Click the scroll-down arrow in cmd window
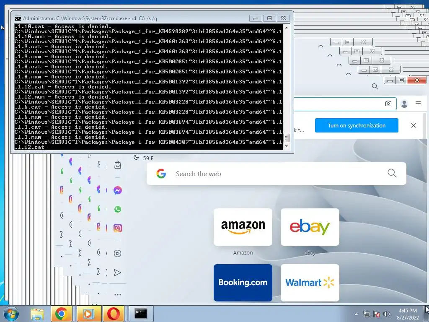This screenshot has height=322, width=429. [287, 146]
